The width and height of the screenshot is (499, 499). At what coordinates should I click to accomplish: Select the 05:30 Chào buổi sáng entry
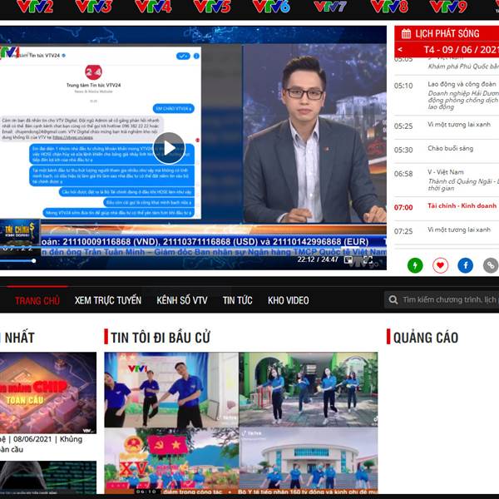(446, 150)
